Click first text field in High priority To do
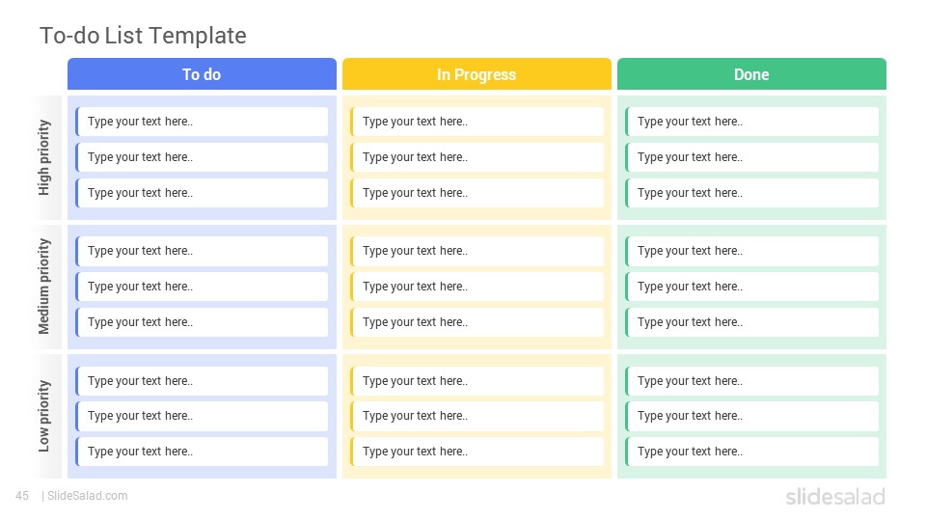Screen dimensions: 926x521 [x=202, y=122]
